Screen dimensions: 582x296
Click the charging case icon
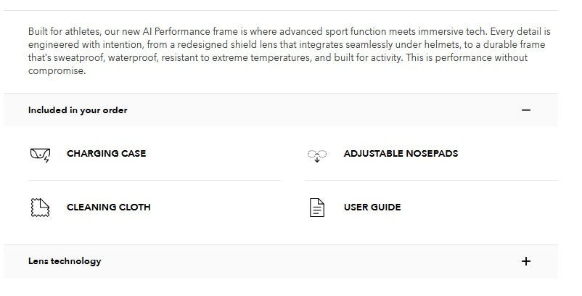coord(40,154)
